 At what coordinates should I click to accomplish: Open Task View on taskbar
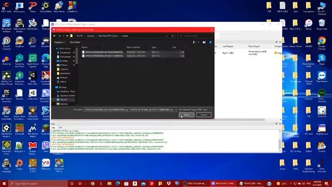click(80, 183)
